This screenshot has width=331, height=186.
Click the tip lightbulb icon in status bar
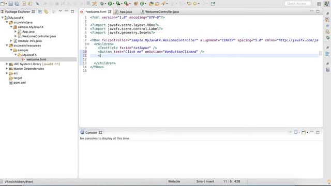(x=329, y=182)
